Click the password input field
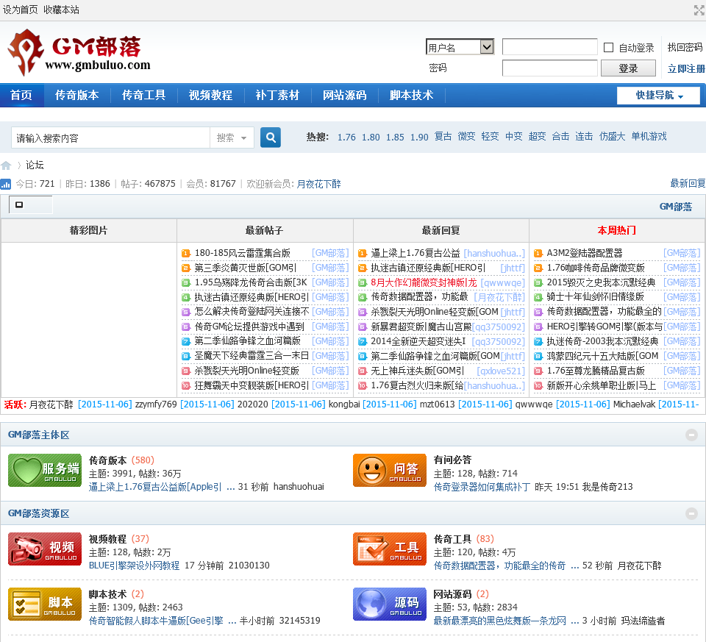Screen dimensions: 706x642 tap(550, 68)
